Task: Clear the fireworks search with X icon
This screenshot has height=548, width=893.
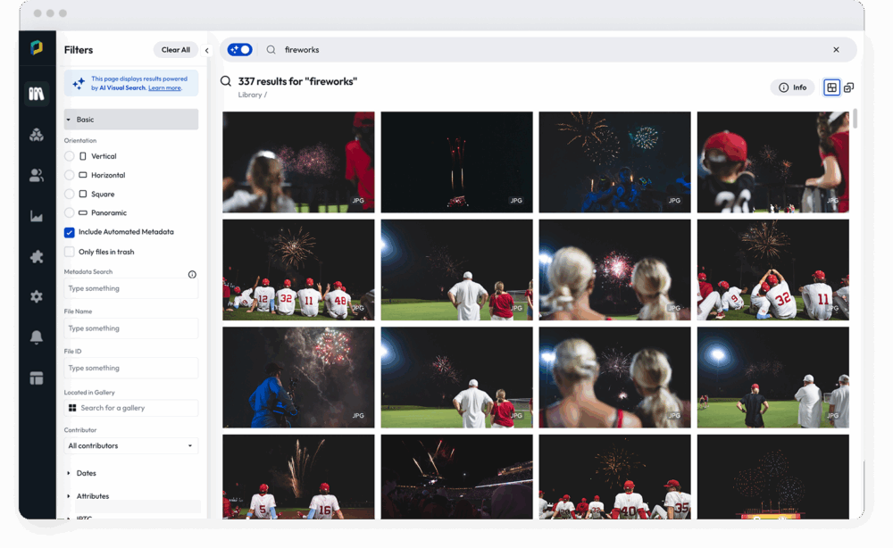Action: [836, 50]
